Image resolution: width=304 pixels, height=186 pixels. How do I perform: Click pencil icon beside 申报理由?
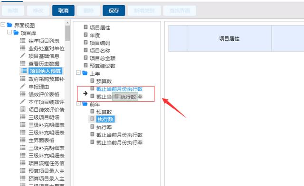click(23, 86)
